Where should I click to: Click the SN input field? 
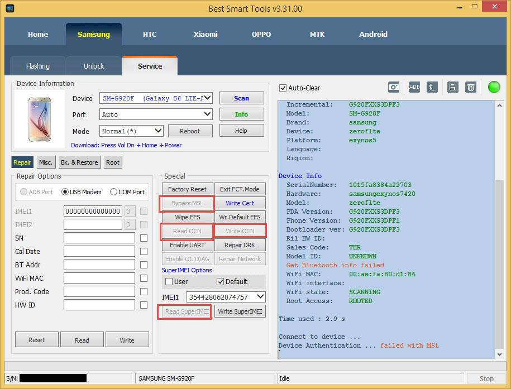click(x=99, y=238)
